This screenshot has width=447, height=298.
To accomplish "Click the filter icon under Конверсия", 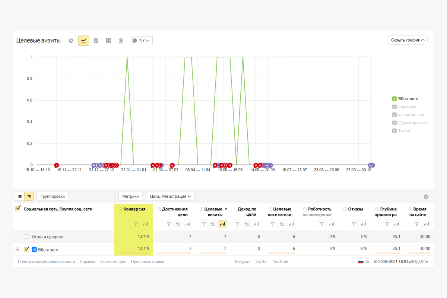I will click(136, 224).
